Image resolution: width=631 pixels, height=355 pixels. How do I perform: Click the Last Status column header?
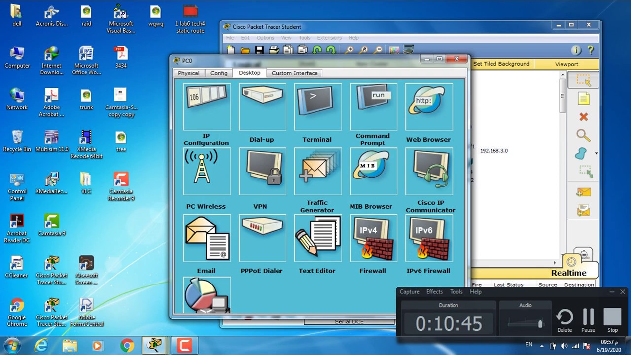(x=508, y=285)
